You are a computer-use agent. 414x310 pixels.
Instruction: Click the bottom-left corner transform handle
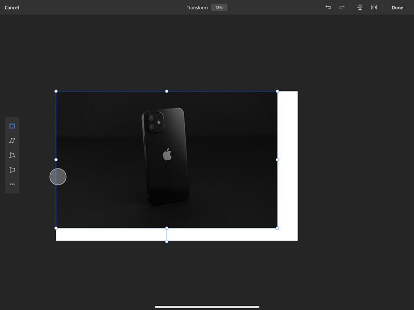point(56,228)
